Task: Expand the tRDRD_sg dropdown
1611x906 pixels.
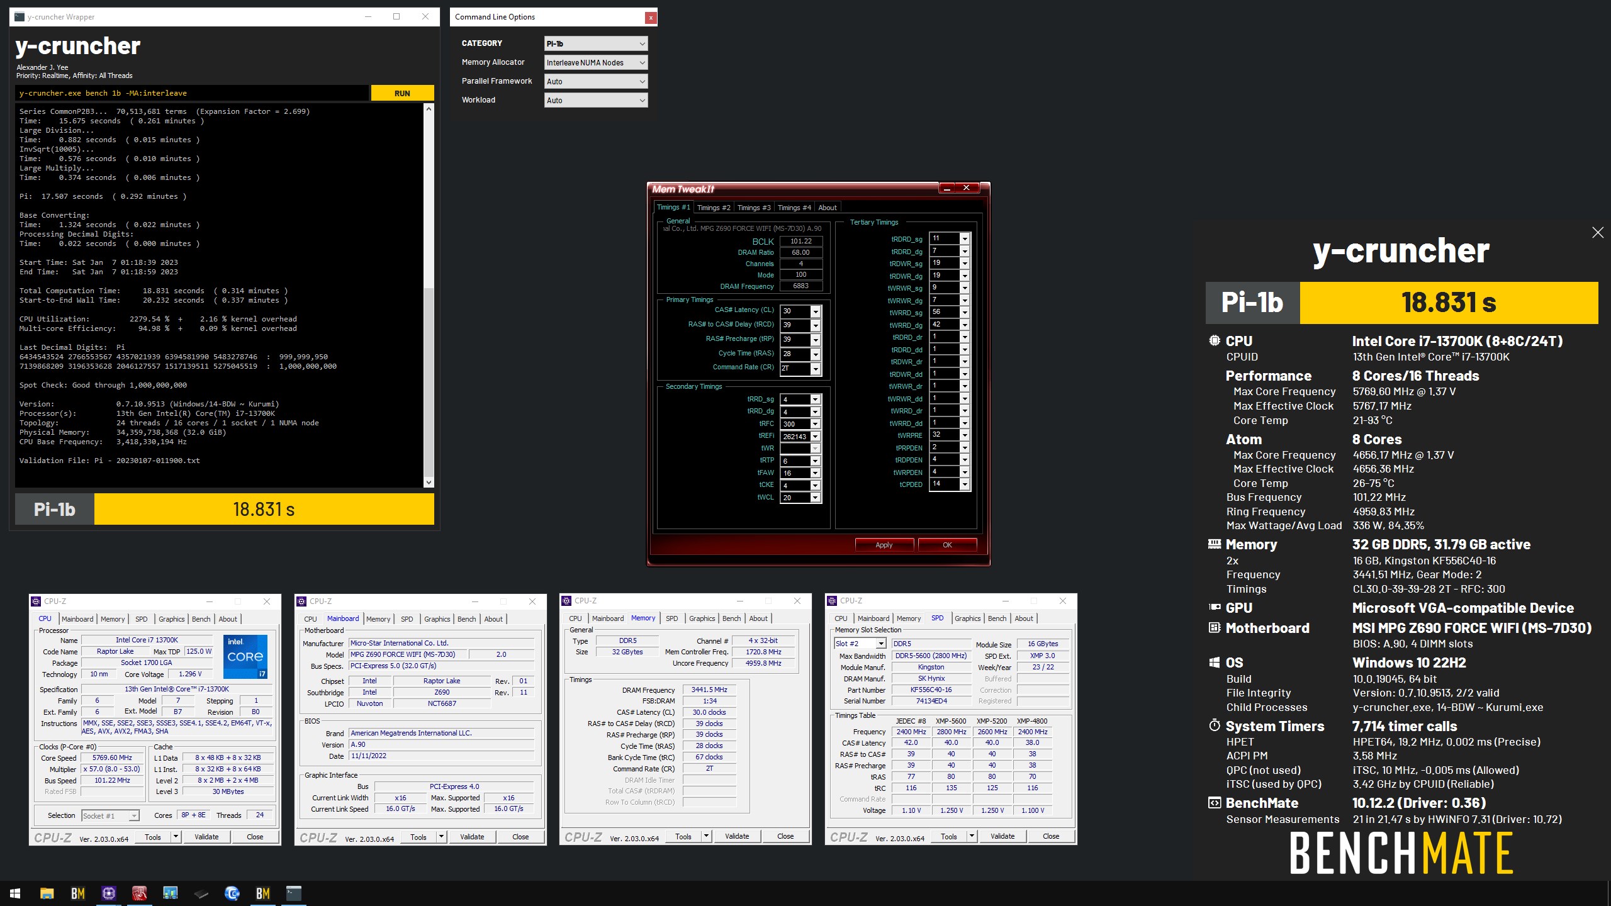Action: point(965,239)
